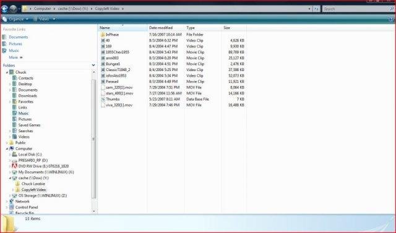Image resolution: width=396 pixels, height=233 pixels.
Task: Click the ClassicT1948_2 video clip icon
Action: (x=103, y=70)
